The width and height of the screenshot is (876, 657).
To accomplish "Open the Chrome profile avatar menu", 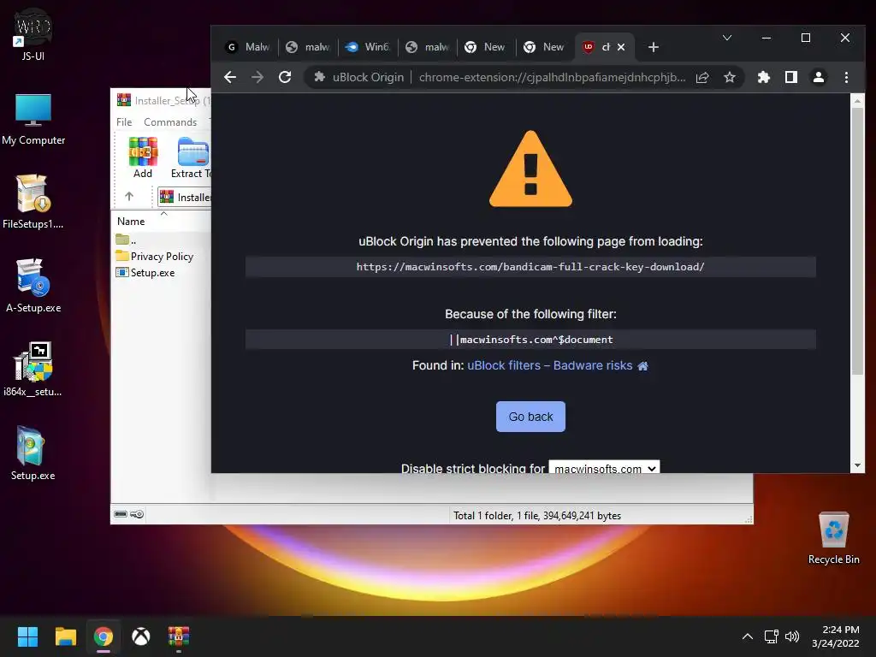I will point(819,77).
